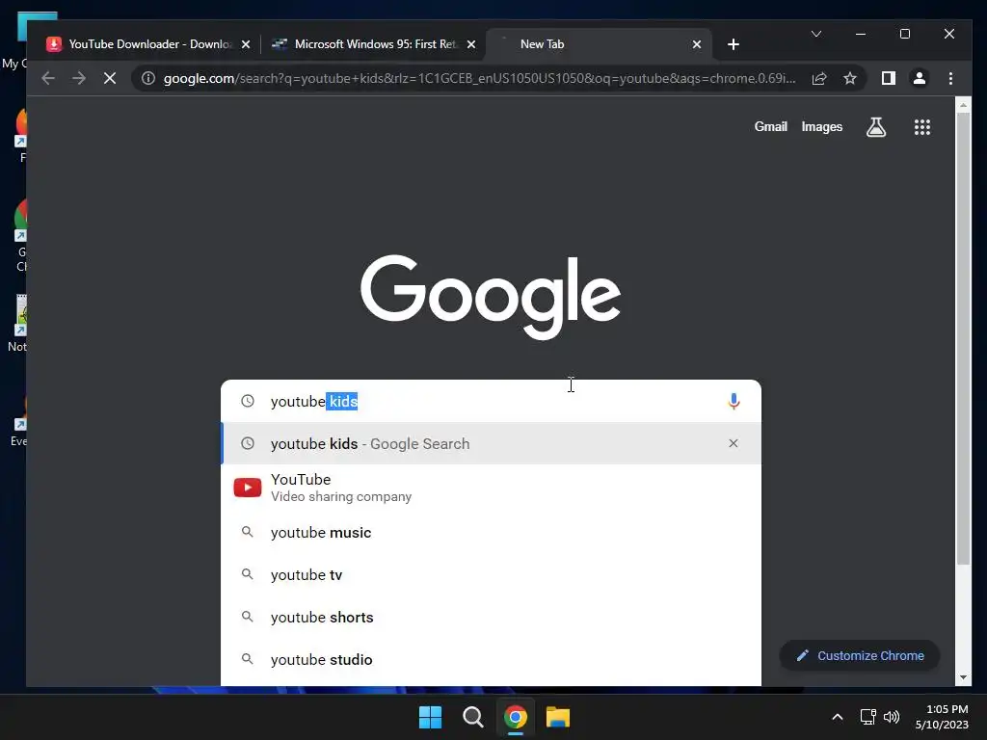Open Google apps grid

point(922,127)
